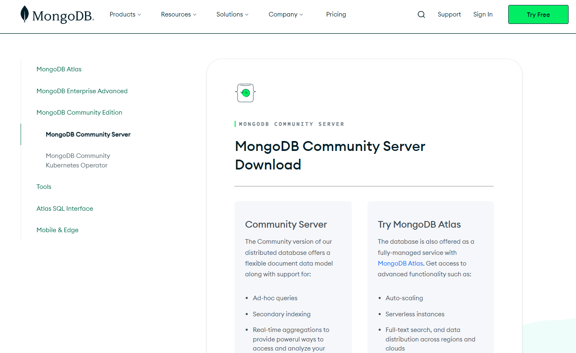The height and width of the screenshot is (353, 576).
Task: Select Tools in sidebar
Action: tap(44, 187)
